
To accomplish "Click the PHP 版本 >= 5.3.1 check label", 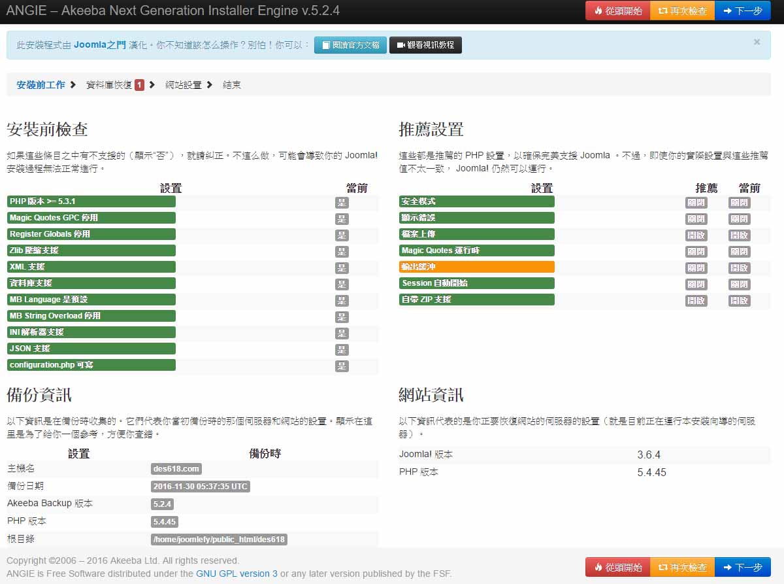I will pos(91,201).
